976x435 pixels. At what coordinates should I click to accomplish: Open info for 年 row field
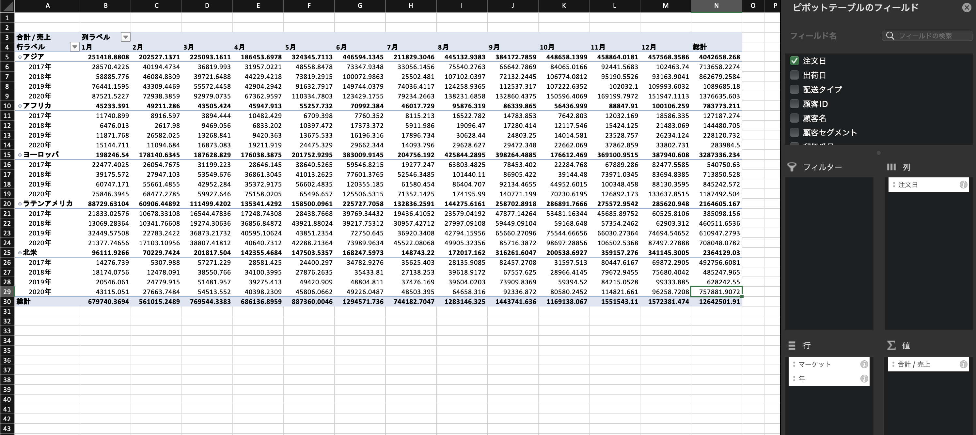(864, 379)
